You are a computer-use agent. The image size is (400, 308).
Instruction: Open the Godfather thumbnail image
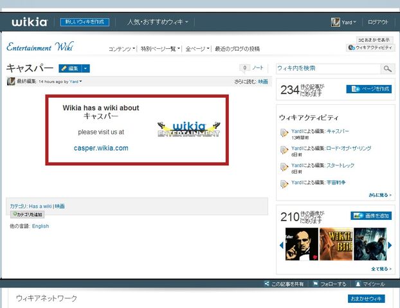(302, 244)
